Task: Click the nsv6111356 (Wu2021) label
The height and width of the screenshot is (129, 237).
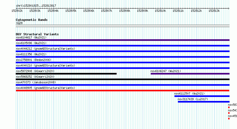Action: pos(31,54)
